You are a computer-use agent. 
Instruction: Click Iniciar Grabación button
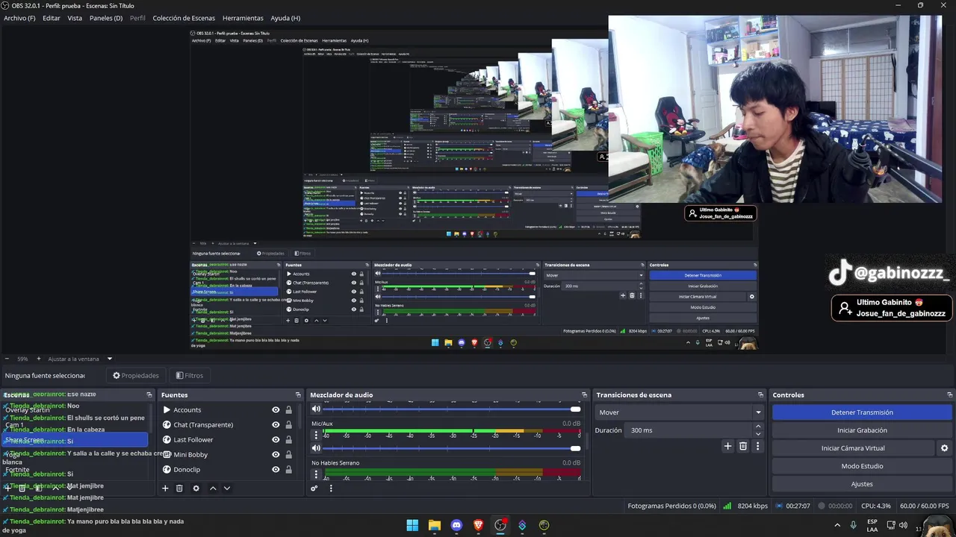pyautogui.click(x=862, y=430)
